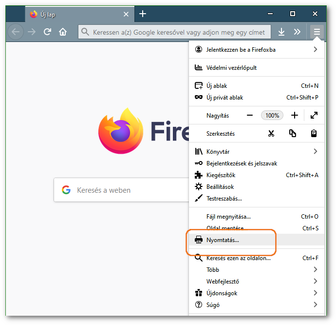Maximize the Firefox window
This screenshot has width=336, height=325.
[293, 14]
